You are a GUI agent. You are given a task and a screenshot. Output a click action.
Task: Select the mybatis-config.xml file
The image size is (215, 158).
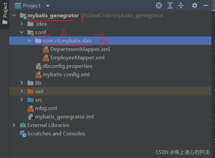(x=66, y=74)
